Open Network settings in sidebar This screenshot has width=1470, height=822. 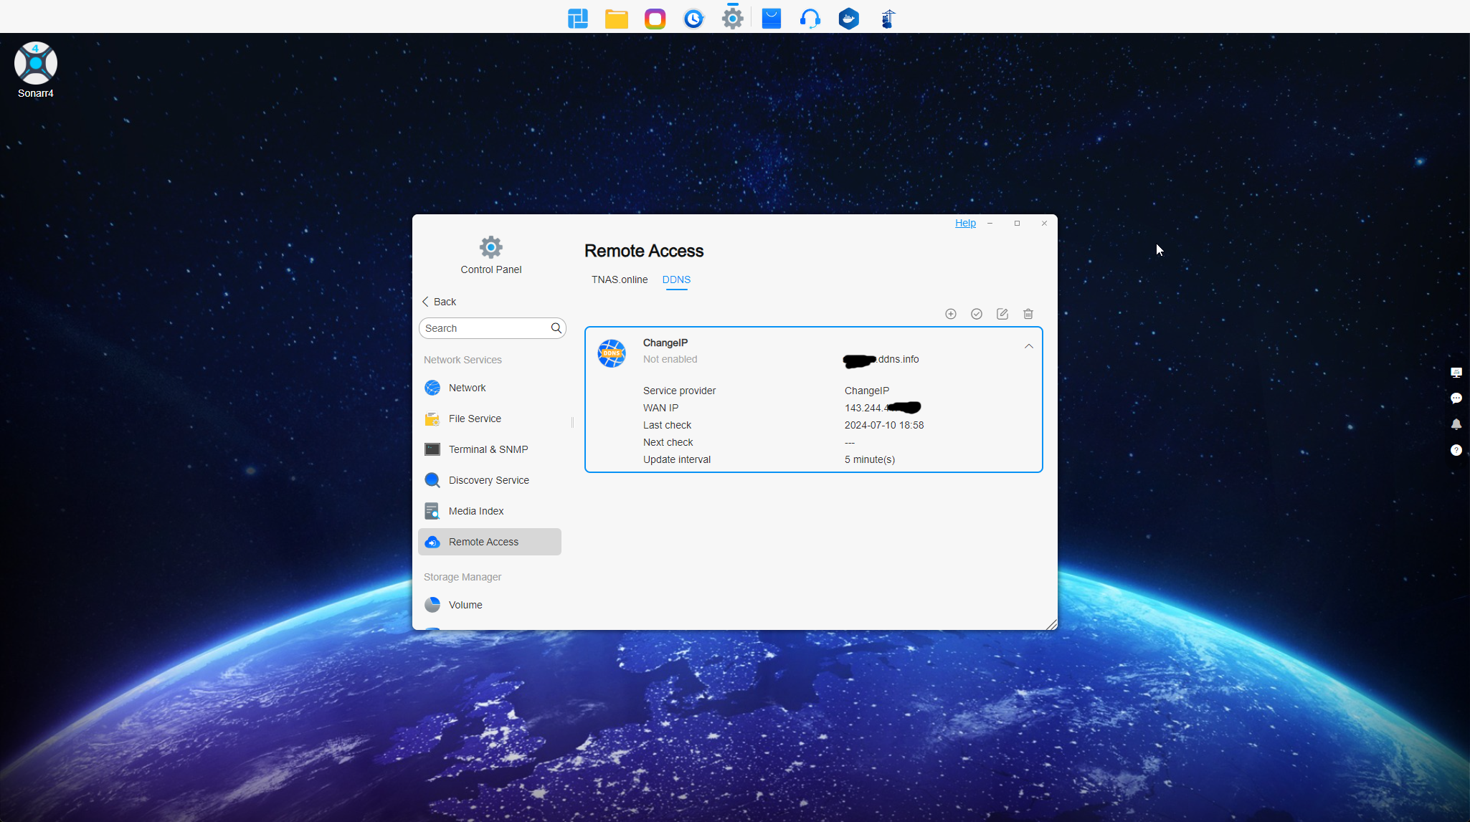tap(467, 388)
